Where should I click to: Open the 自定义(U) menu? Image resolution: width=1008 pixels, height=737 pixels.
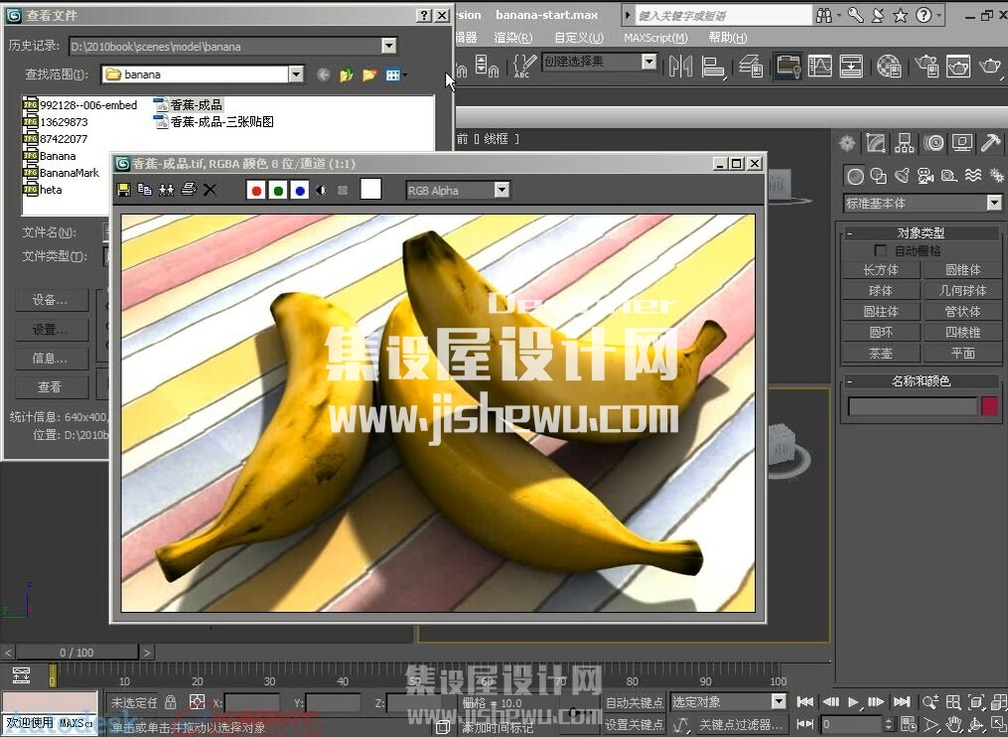(x=579, y=38)
